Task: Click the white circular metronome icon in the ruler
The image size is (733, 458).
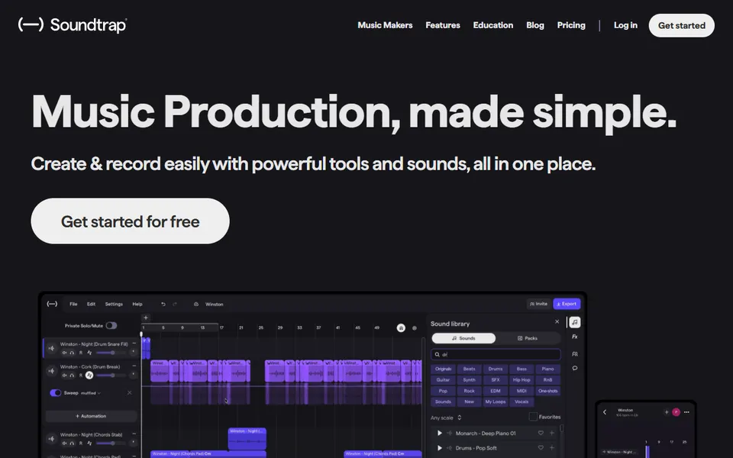Action: tap(401, 327)
